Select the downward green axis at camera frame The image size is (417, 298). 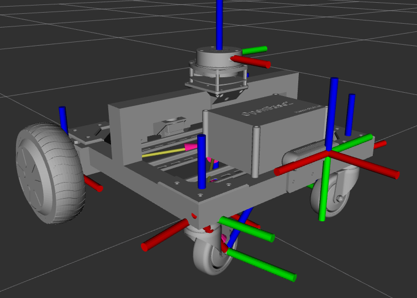(x=325, y=189)
